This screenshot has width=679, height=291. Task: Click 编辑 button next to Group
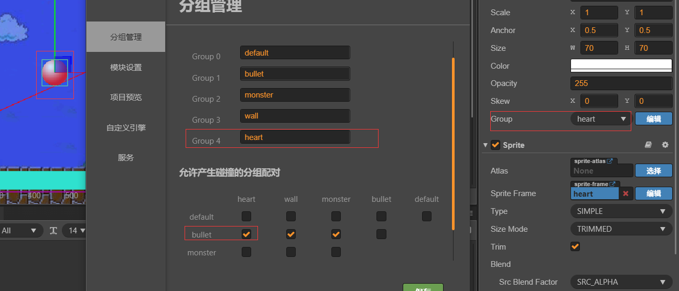(654, 119)
